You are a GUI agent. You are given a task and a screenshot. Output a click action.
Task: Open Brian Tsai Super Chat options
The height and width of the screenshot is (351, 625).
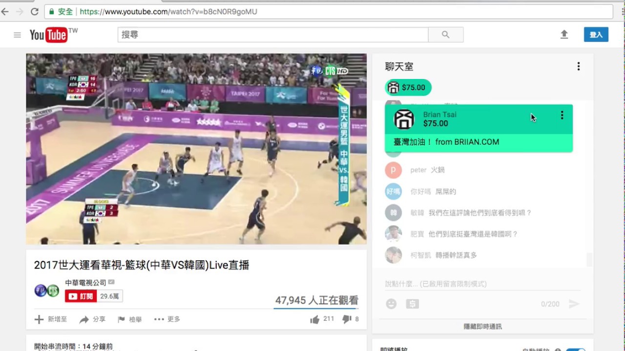562,115
